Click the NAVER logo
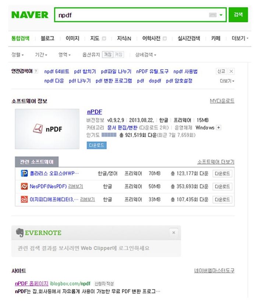The width and height of the screenshot is (265, 304). click(30, 15)
